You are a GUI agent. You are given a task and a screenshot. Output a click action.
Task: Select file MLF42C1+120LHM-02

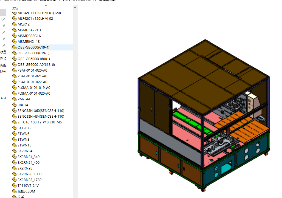(x=35, y=19)
